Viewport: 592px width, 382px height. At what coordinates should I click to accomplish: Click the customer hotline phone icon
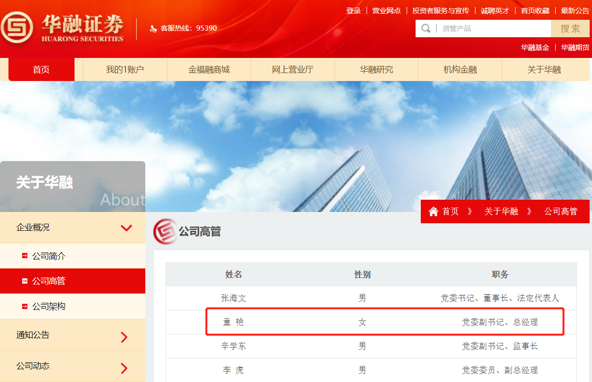(154, 28)
